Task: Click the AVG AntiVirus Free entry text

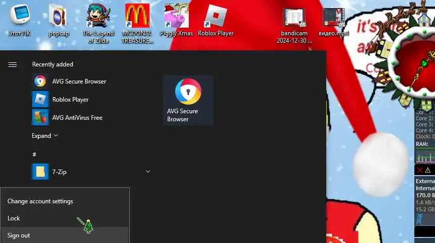Action: click(x=77, y=118)
